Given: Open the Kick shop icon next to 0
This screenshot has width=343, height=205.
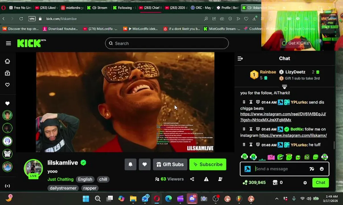Looking at the screenshot, I should pos(275,183).
